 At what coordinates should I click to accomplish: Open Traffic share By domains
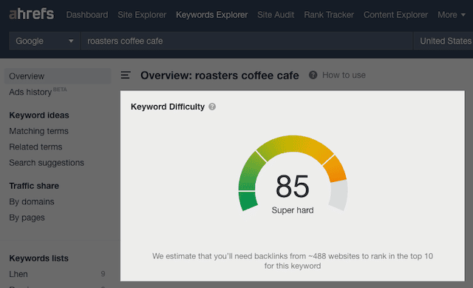pos(32,201)
